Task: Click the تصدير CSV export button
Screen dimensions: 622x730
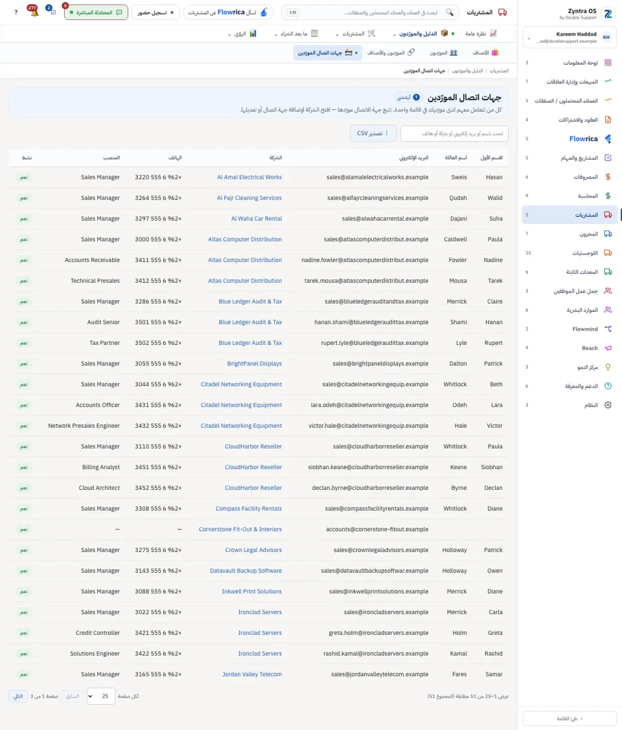Action: click(x=373, y=133)
